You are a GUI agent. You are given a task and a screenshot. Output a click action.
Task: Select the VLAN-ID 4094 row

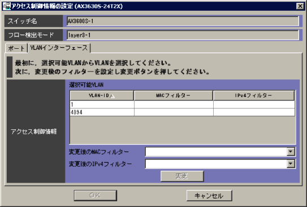(182, 112)
